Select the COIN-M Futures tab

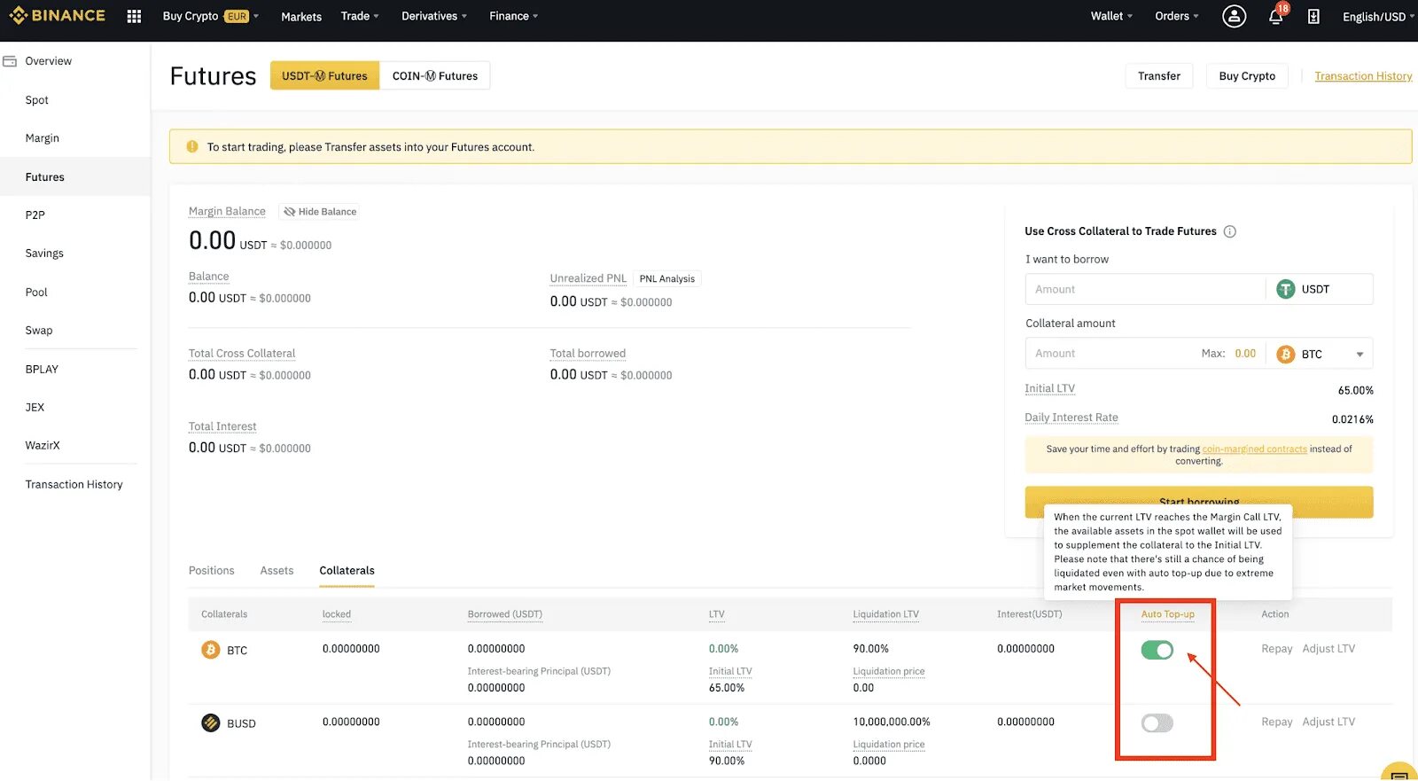[434, 75]
